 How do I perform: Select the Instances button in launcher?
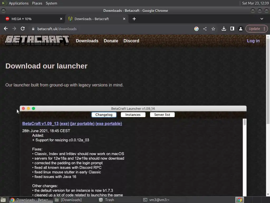coord(133,115)
